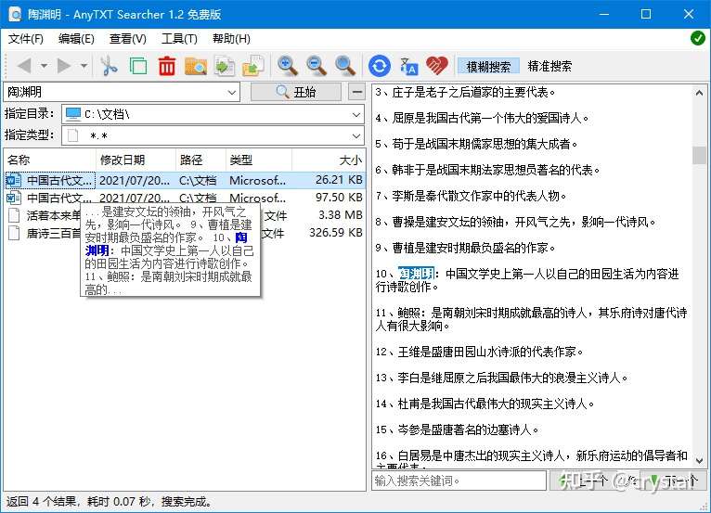Click the Zoom In magnifier icon
The width and height of the screenshot is (711, 513).
point(288,66)
